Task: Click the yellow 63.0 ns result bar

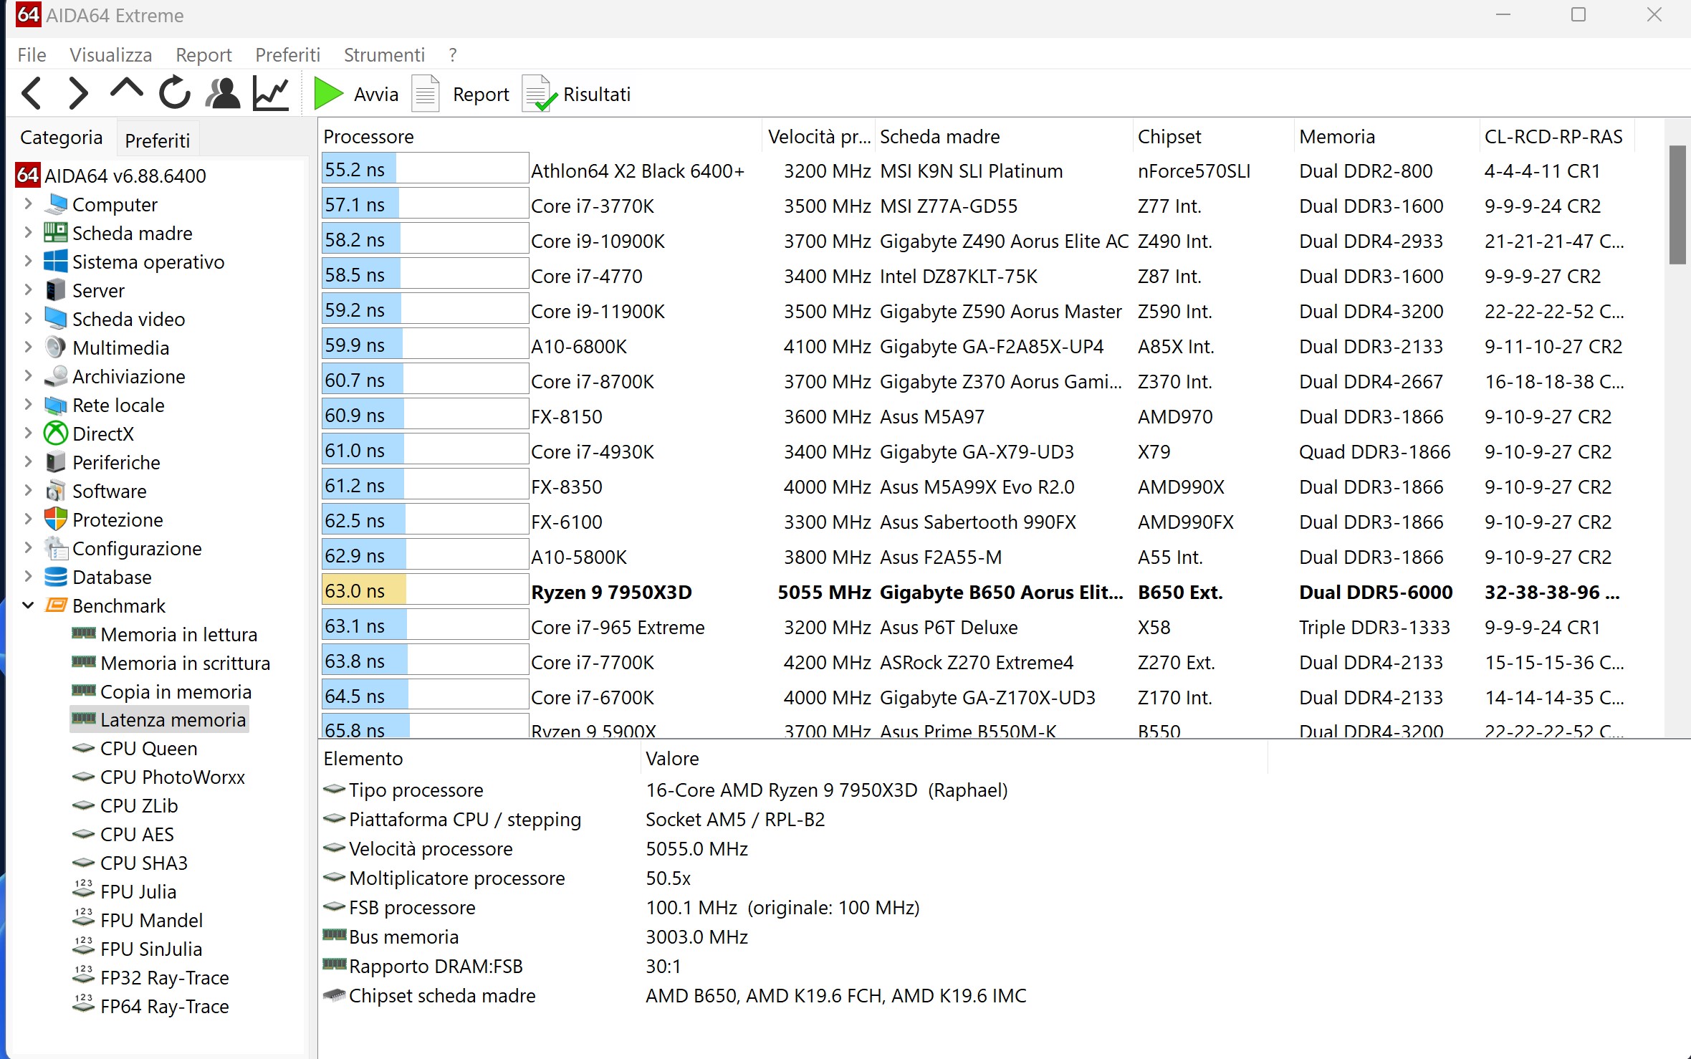Action: pyautogui.click(x=364, y=591)
